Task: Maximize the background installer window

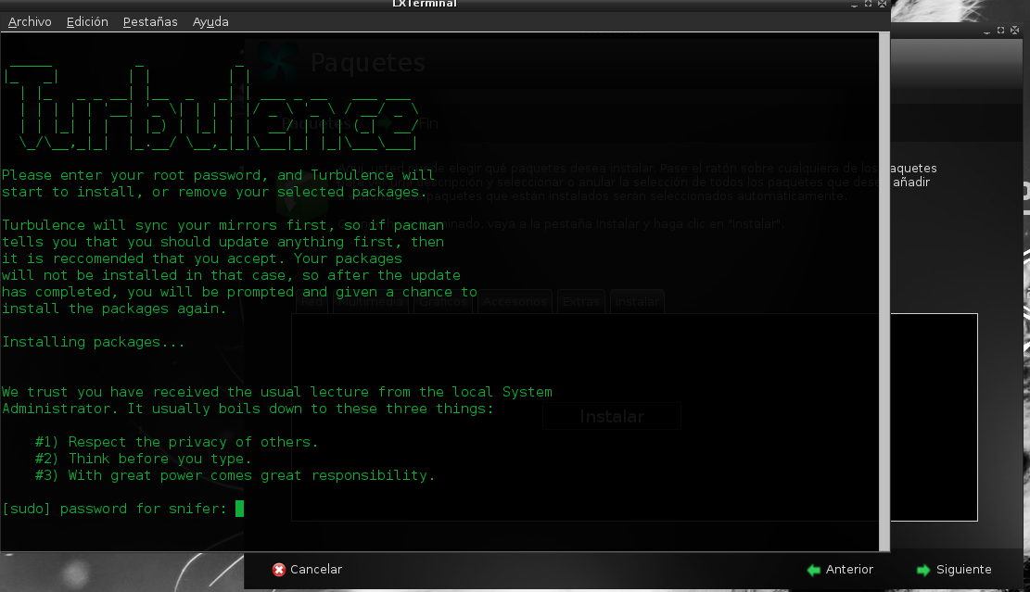Action: coord(1000,31)
